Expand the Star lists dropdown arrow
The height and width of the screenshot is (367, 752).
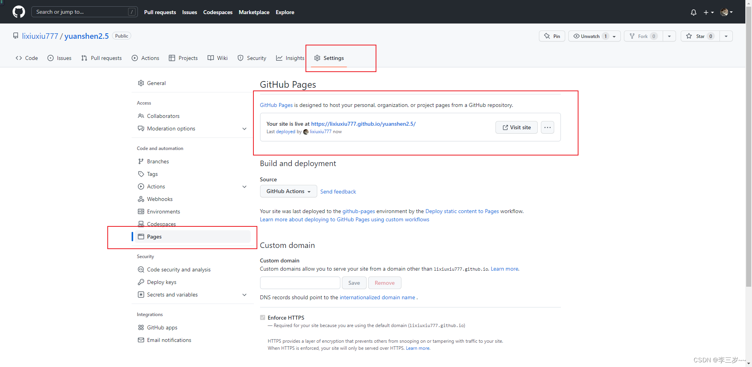[726, 36]
